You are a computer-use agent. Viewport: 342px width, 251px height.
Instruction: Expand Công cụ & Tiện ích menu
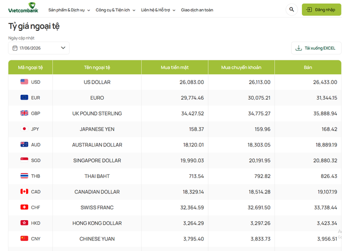(115, 10)
